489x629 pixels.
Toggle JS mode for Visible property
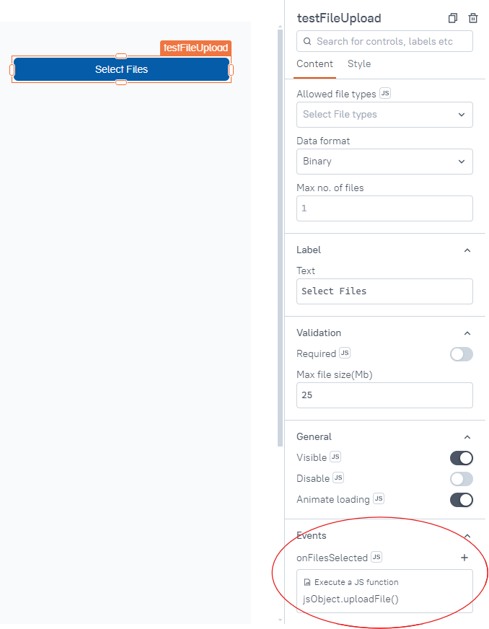[x=335, y=457]
